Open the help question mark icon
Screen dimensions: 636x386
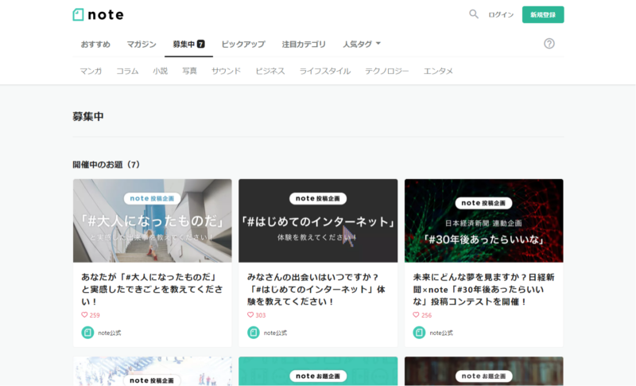(549, 44)
